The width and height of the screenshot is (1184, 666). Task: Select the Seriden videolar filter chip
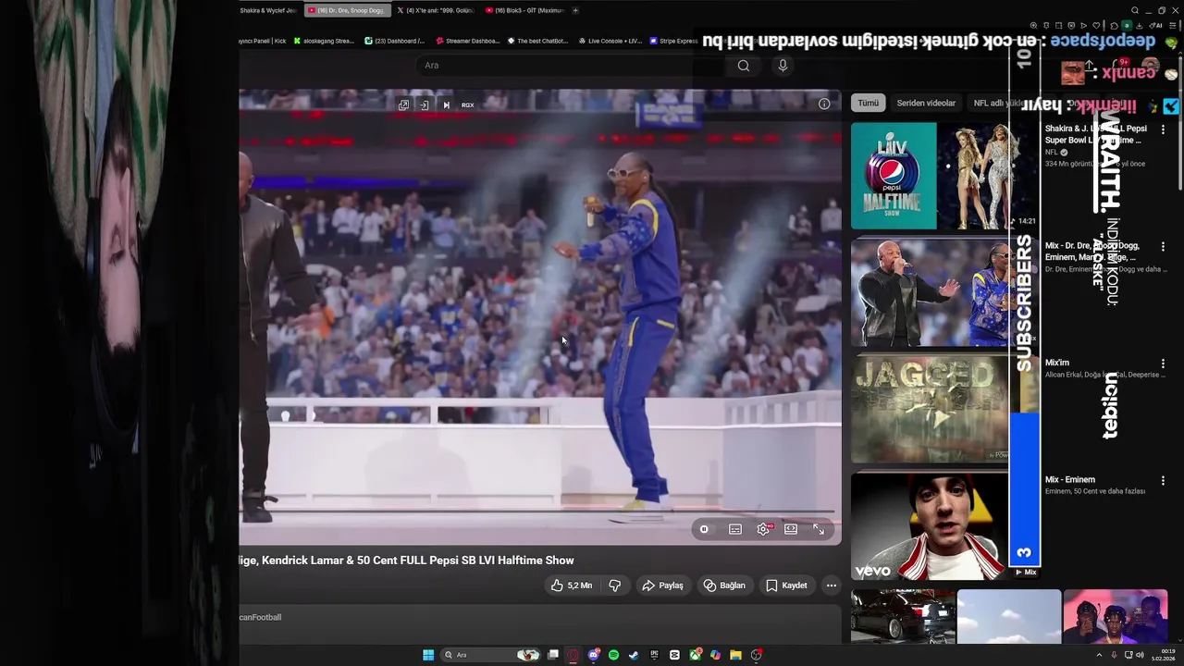pos(926,103)
